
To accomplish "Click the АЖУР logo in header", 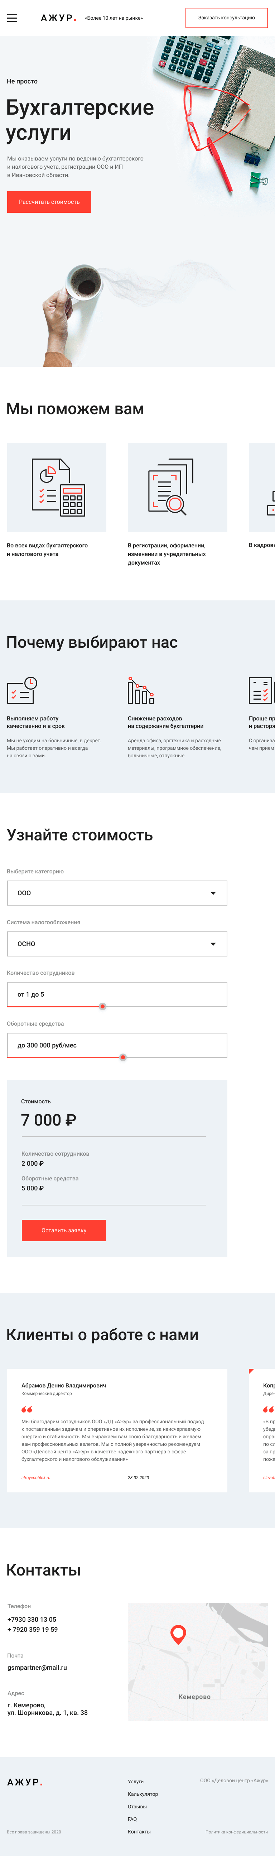I will pos(58,18).
